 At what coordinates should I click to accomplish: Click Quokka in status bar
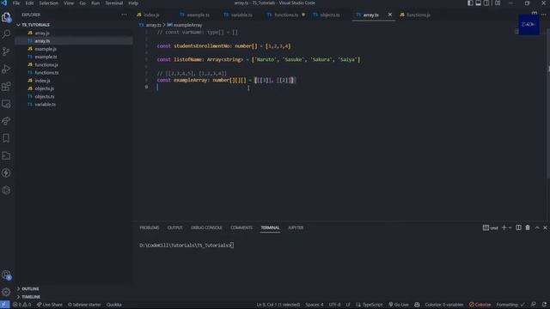pos(114,305)
